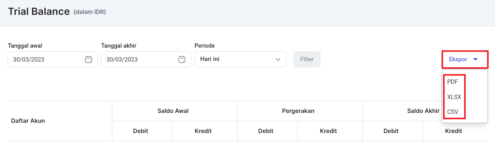Select PDF from the export menu
This screenshot has width=495, height=146.
point(453,82)
